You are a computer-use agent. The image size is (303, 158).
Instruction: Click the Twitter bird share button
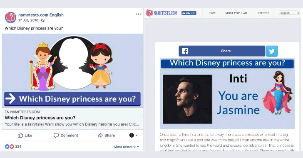click(272, 51)
